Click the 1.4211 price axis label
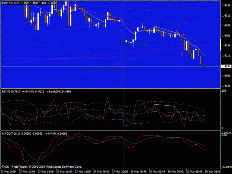Viewport: 232px width, 174px height. [x=226, y=56]
